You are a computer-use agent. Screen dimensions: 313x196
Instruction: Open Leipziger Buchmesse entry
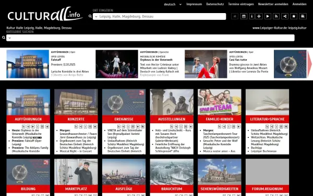(x=263, y=151)
